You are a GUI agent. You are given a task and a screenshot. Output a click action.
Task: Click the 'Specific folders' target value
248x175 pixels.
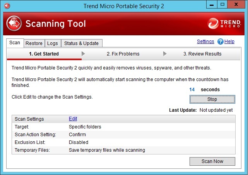[x=85, y=127]
